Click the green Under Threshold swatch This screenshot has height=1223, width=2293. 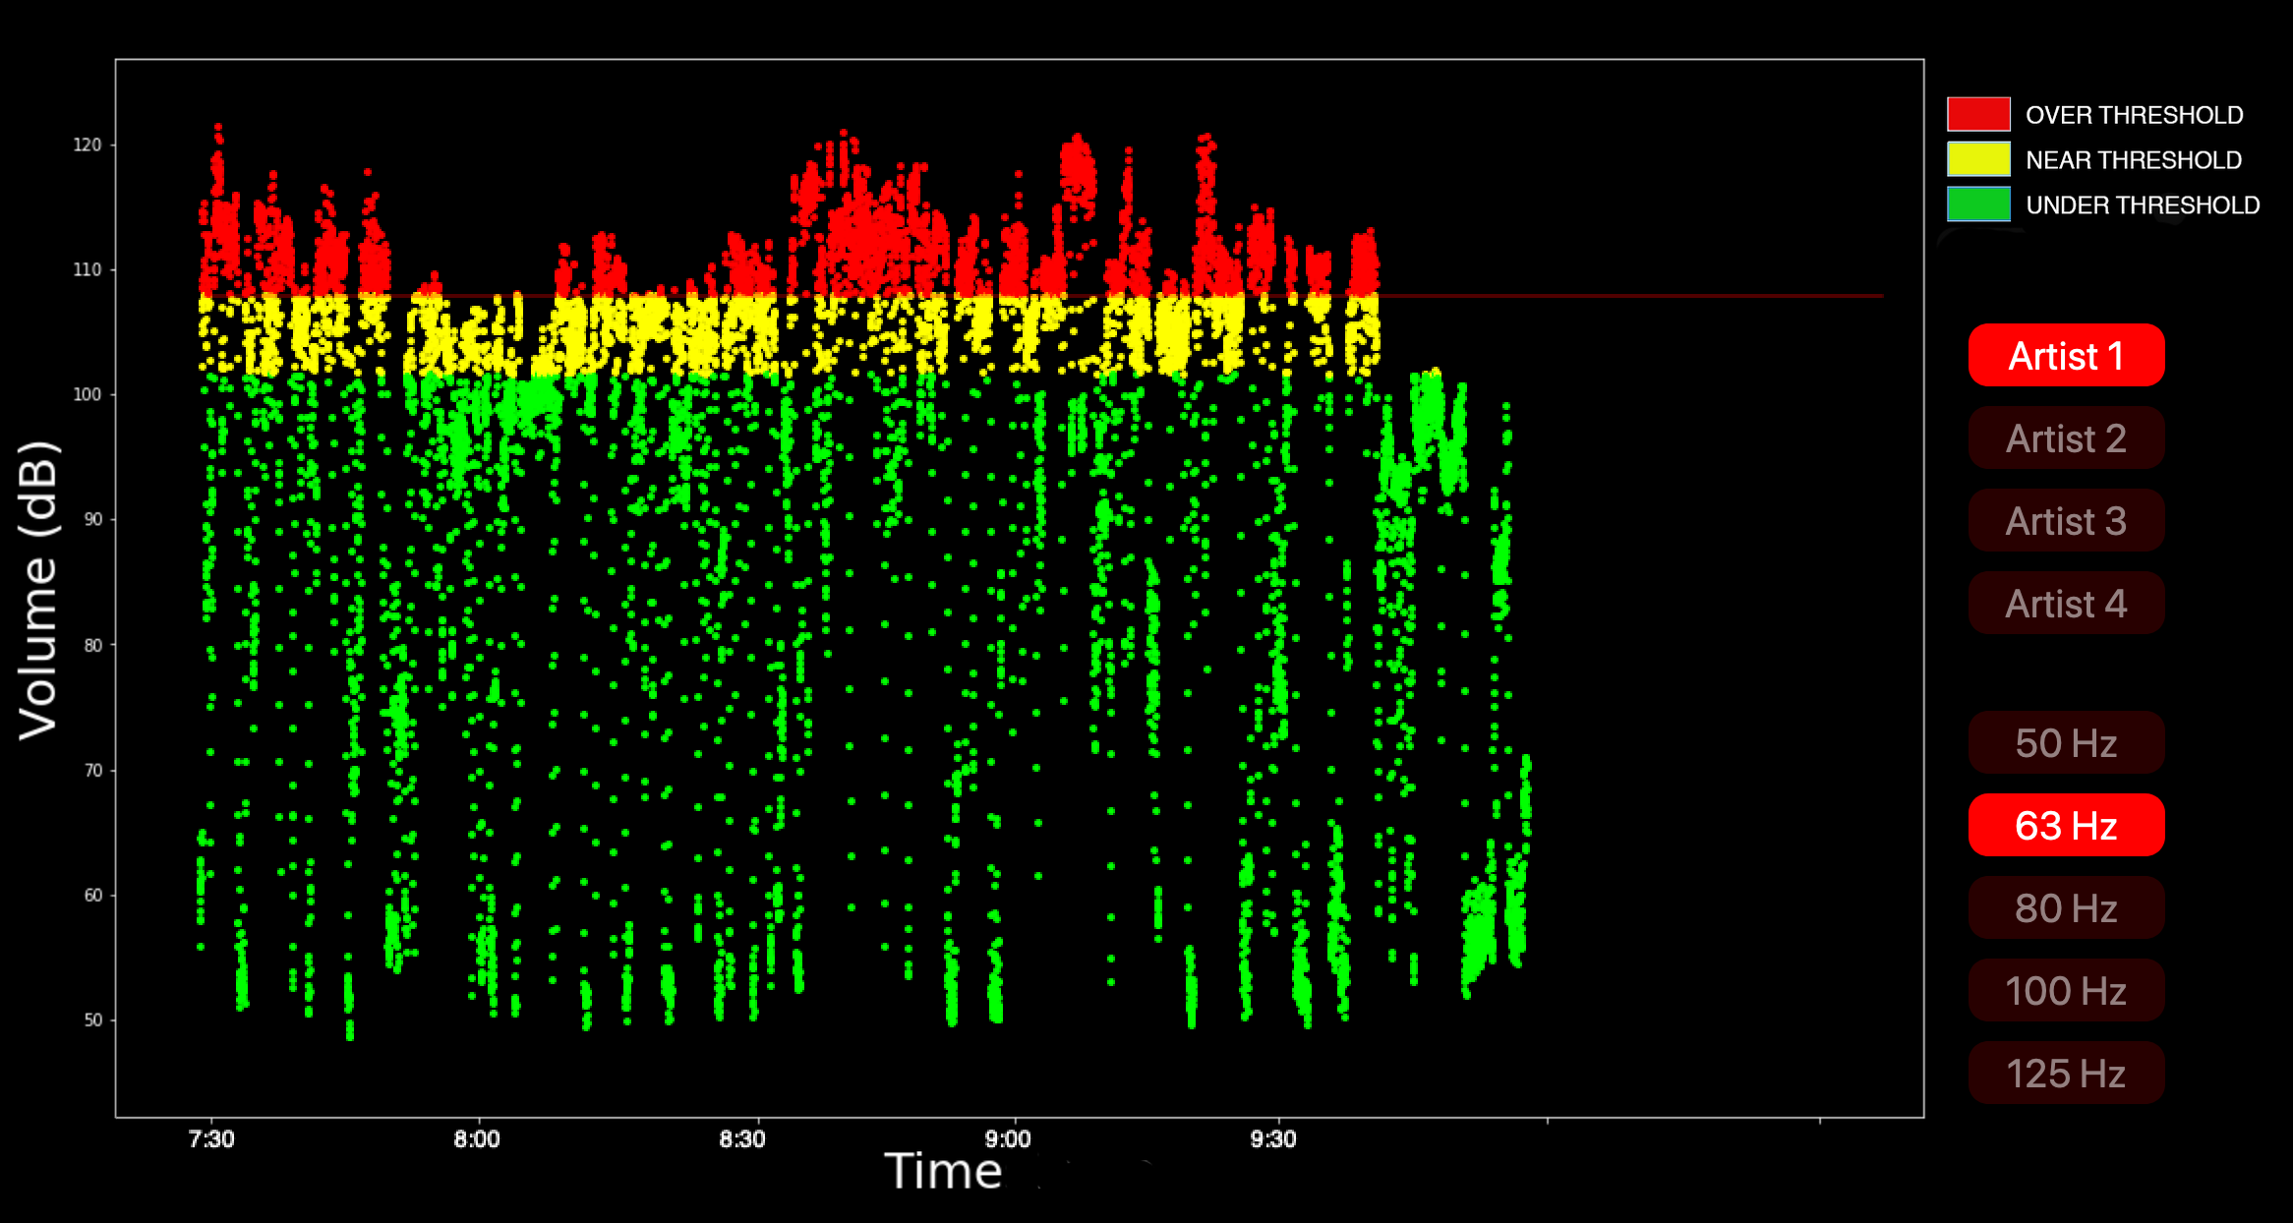pyautogui.click(x=1978, y=204)
